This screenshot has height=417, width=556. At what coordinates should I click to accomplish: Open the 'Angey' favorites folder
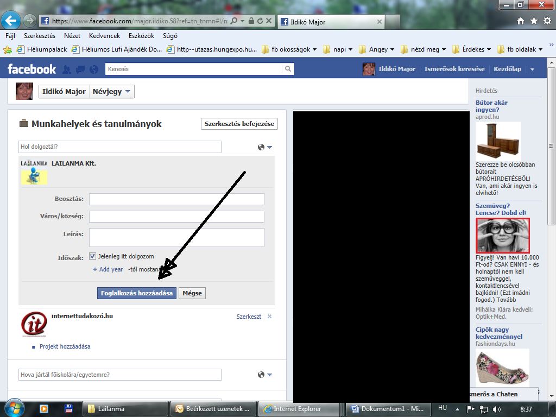(376, 49)
